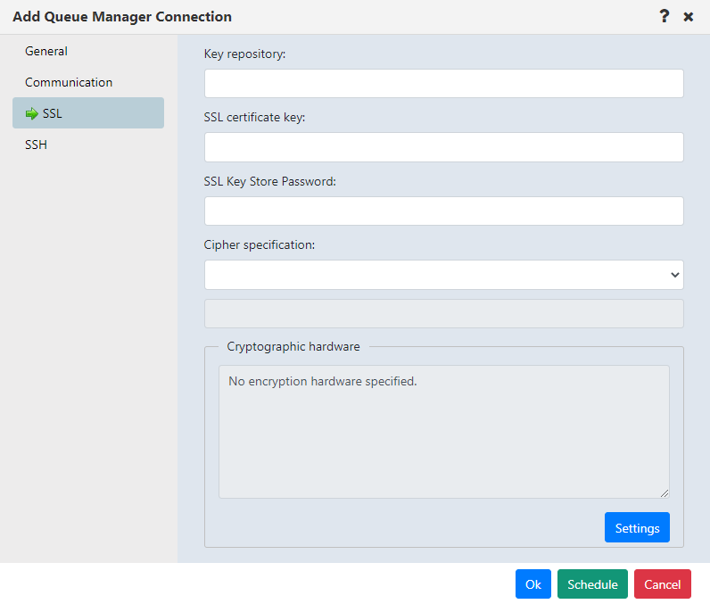
Task: Focus the Key repository input field
Action: tap(444, 83)
